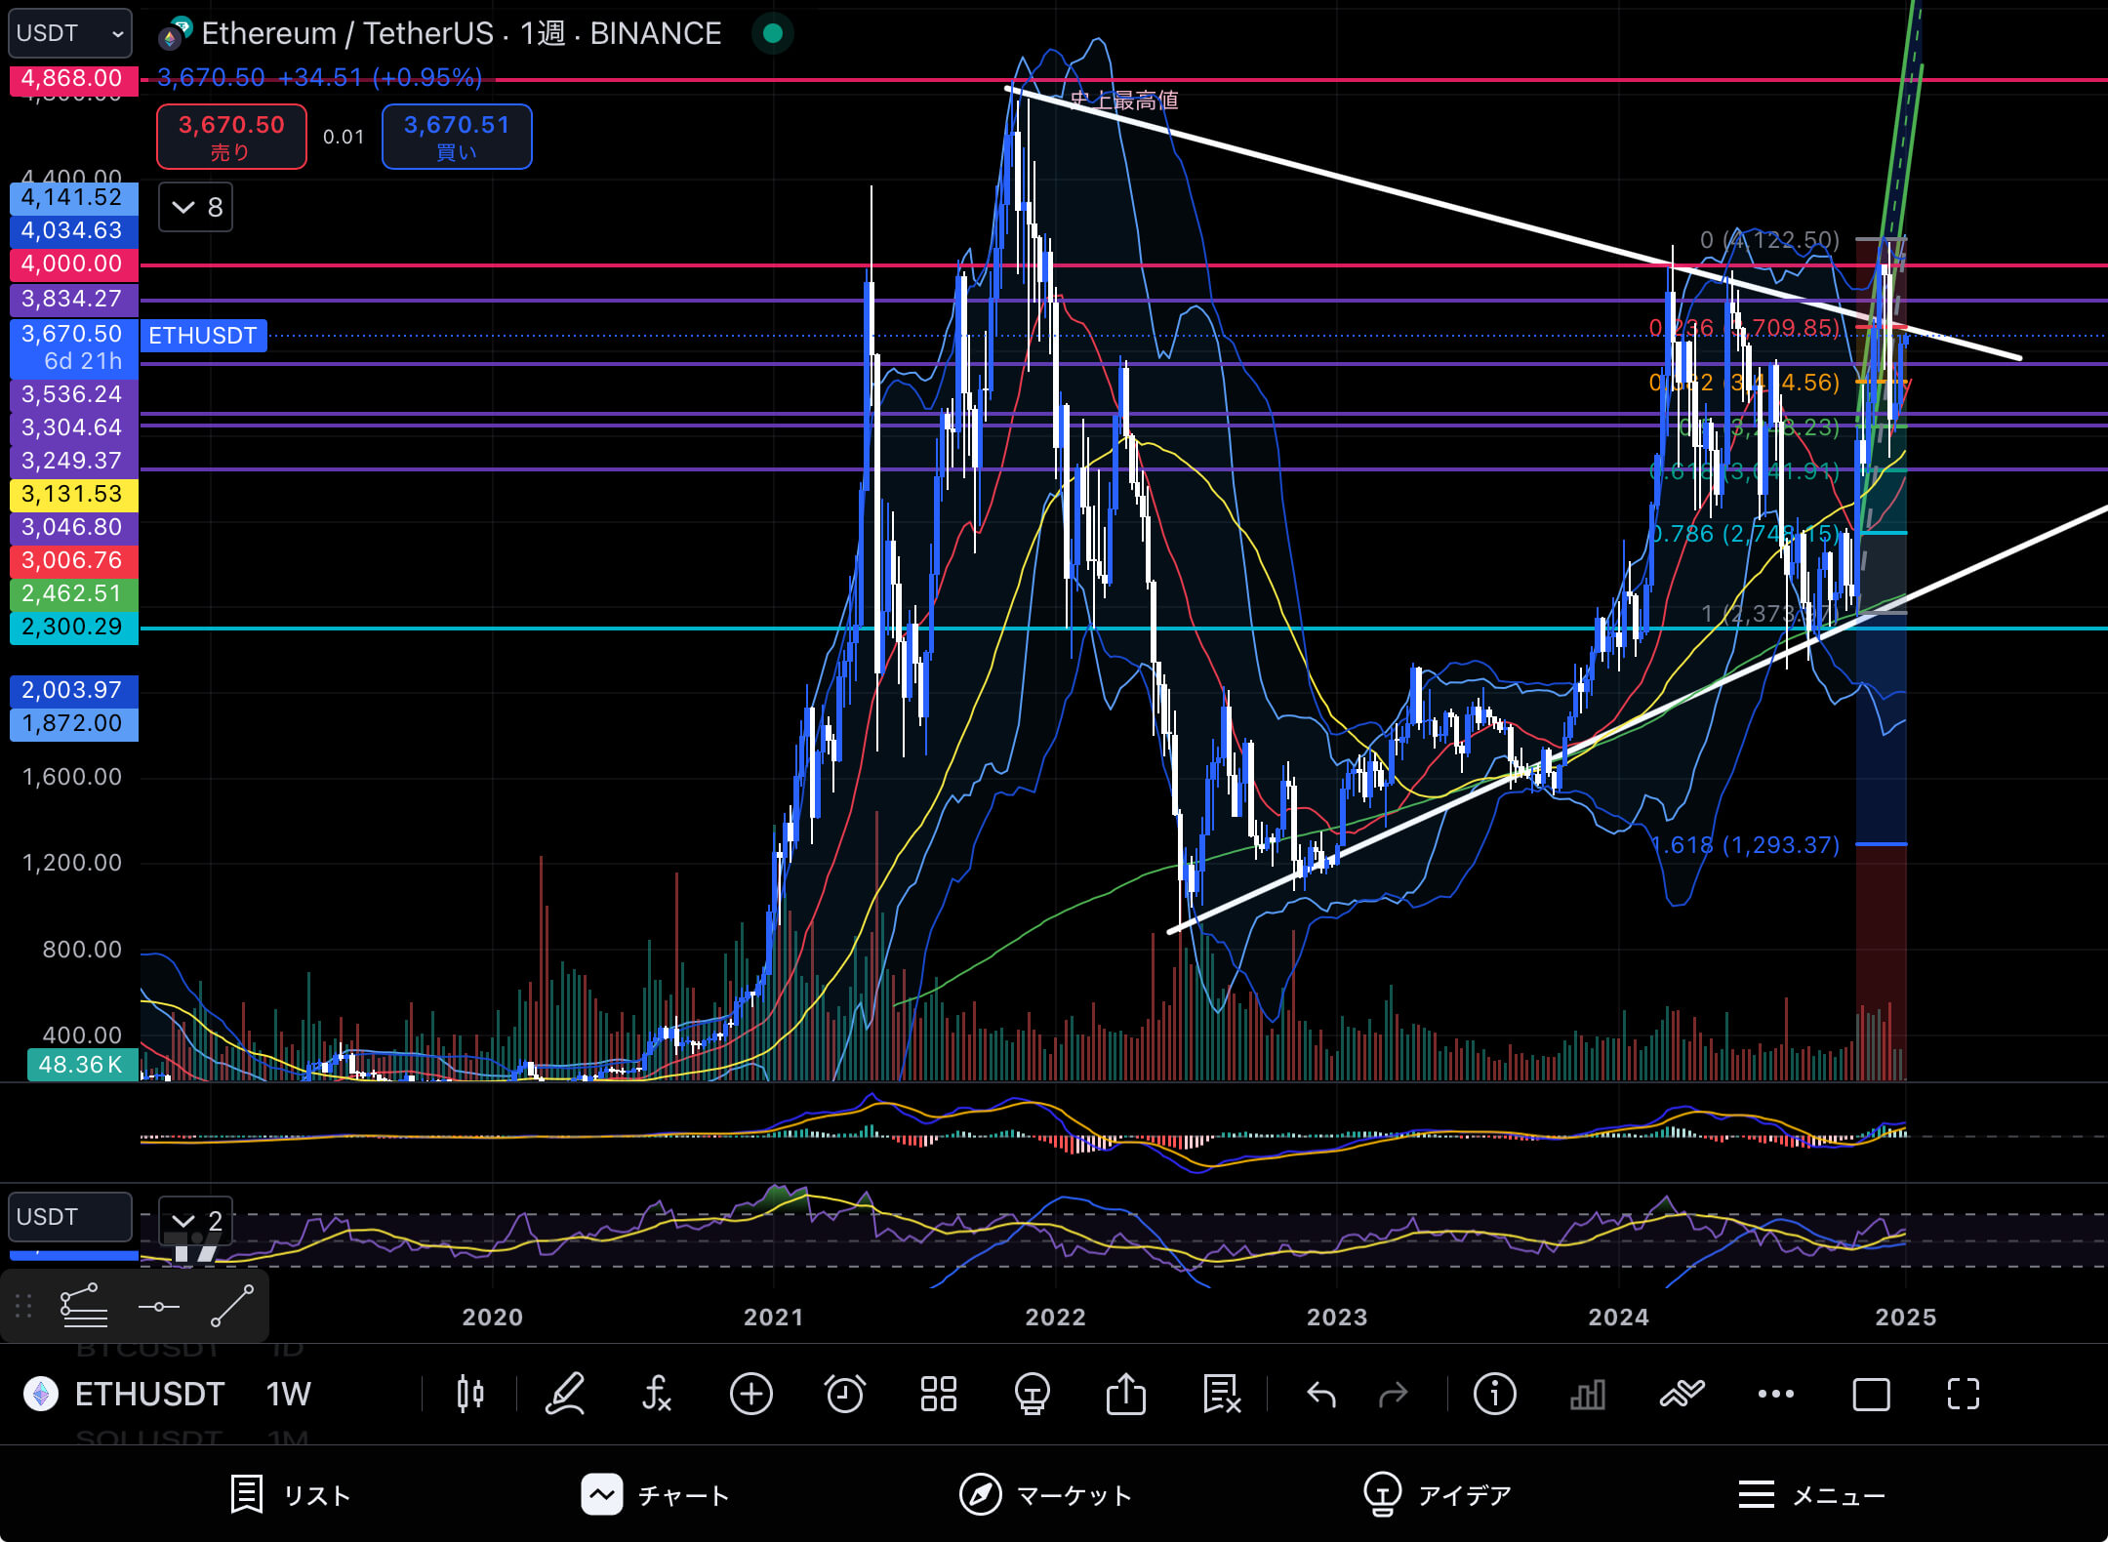Open the layout grid templates icon
The image size is (2108, 1542).
coord(938,1394)
